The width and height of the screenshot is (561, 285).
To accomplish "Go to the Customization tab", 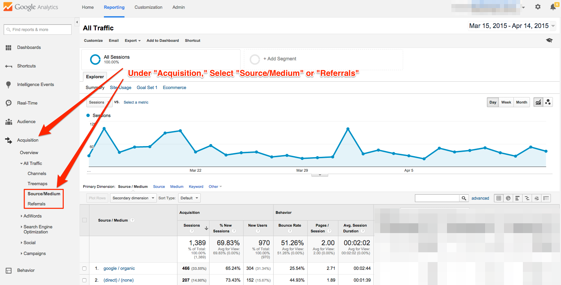I will click(x=148, y=7).
